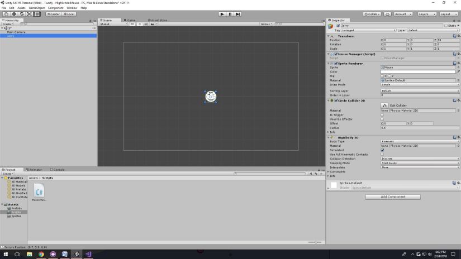Select Main Camera in Hierarchy

[16, 32]
